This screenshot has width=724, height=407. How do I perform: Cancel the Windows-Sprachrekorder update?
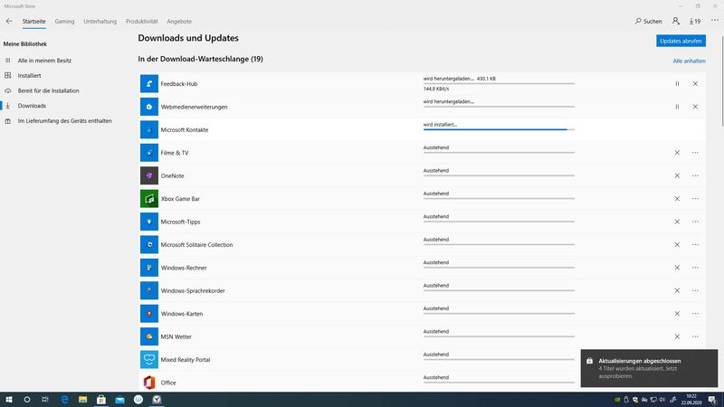[677, 290]
